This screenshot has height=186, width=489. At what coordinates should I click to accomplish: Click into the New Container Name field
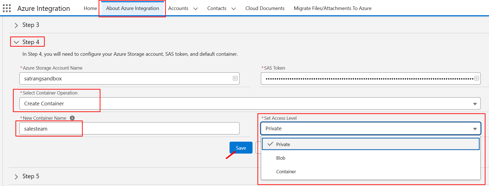(x=129, y=128)
